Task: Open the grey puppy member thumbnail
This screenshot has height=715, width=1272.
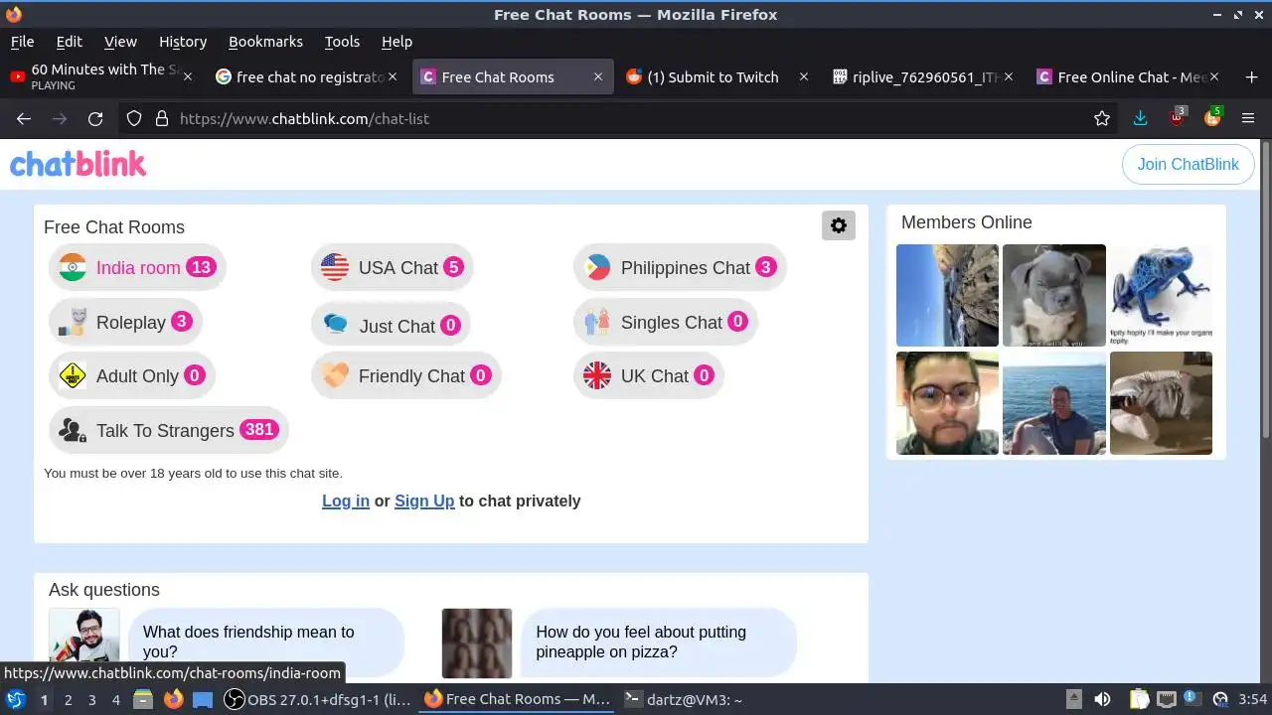Action: click(x=1054, y=295)
